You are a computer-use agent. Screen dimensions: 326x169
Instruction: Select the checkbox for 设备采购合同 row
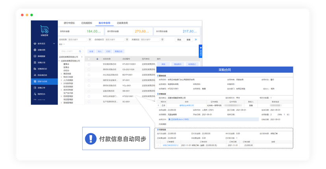pos(89,90)
